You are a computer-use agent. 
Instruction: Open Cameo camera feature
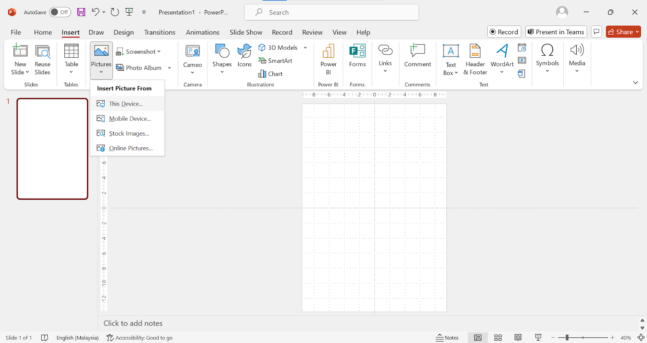(x=192, y=59)
